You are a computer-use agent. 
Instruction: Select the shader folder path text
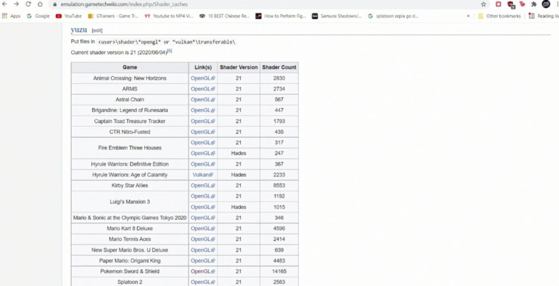[x=166, y=41]
